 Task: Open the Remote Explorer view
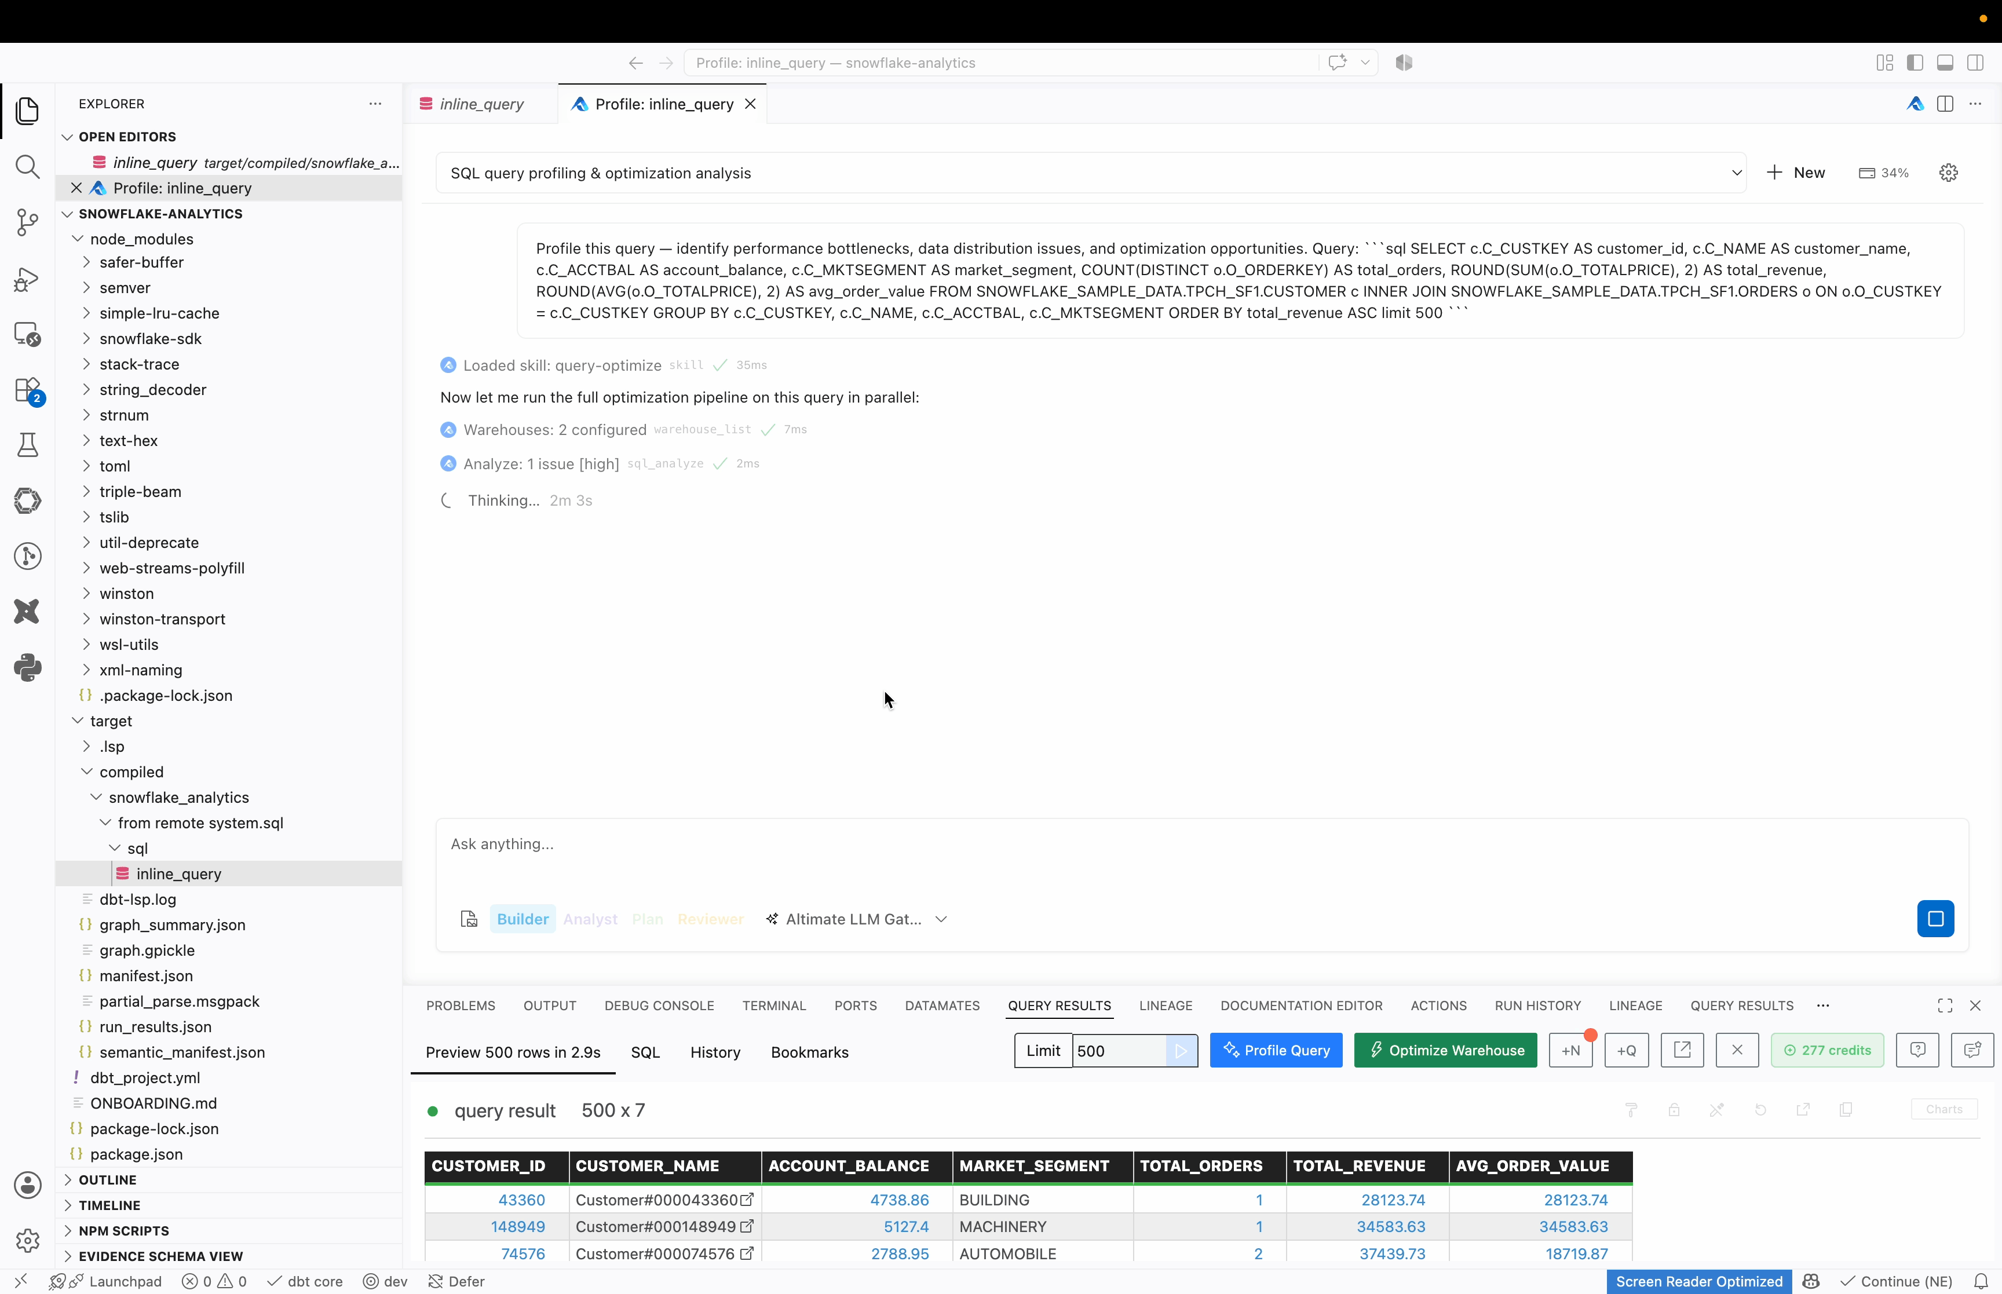point(28,334)
